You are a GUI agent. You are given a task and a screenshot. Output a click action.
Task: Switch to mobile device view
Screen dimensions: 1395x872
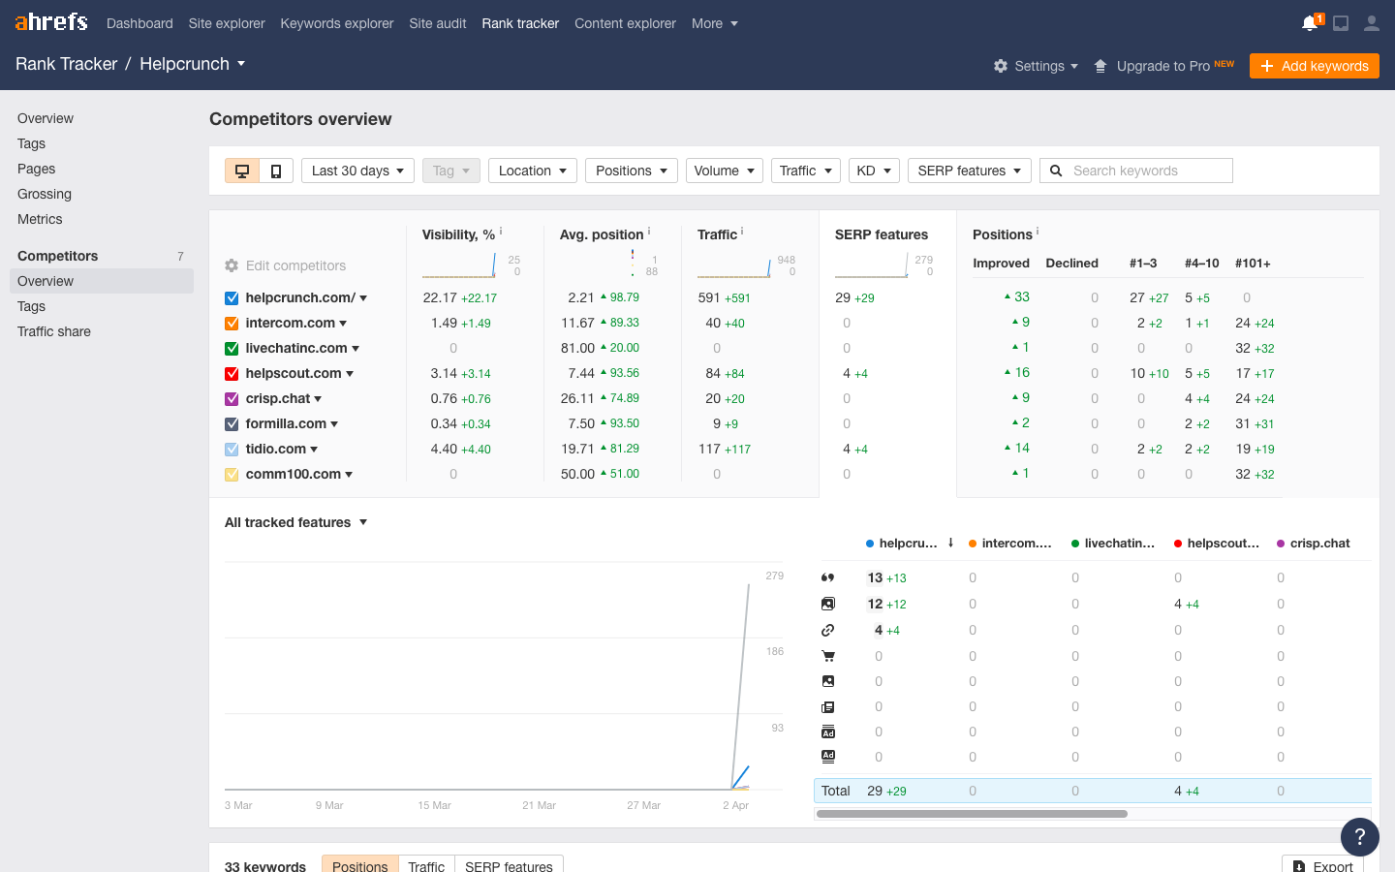point(276,171)
